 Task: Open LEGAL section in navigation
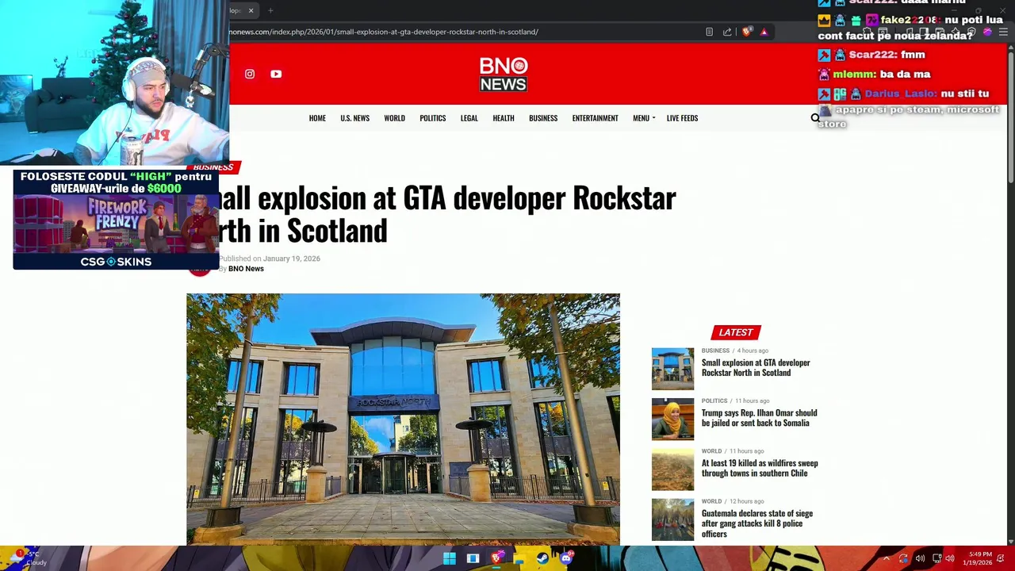(469, 118)
